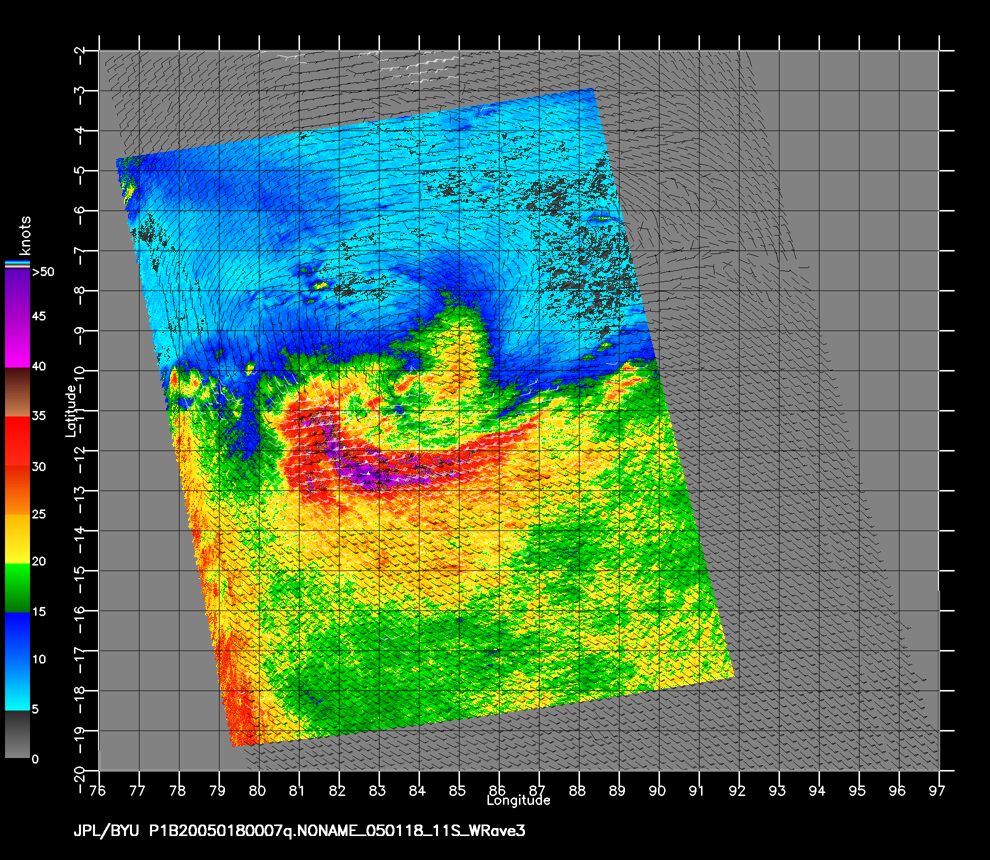Image resolution: width=990 pixels, height=860 pixels.
Task: Click the dark blue 10-15 knots colorbar segment
Action: tap(17, 636)
